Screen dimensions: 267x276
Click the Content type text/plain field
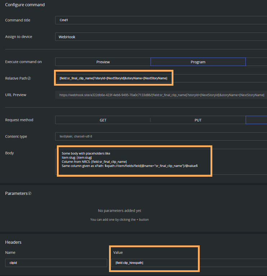point(161,137)
